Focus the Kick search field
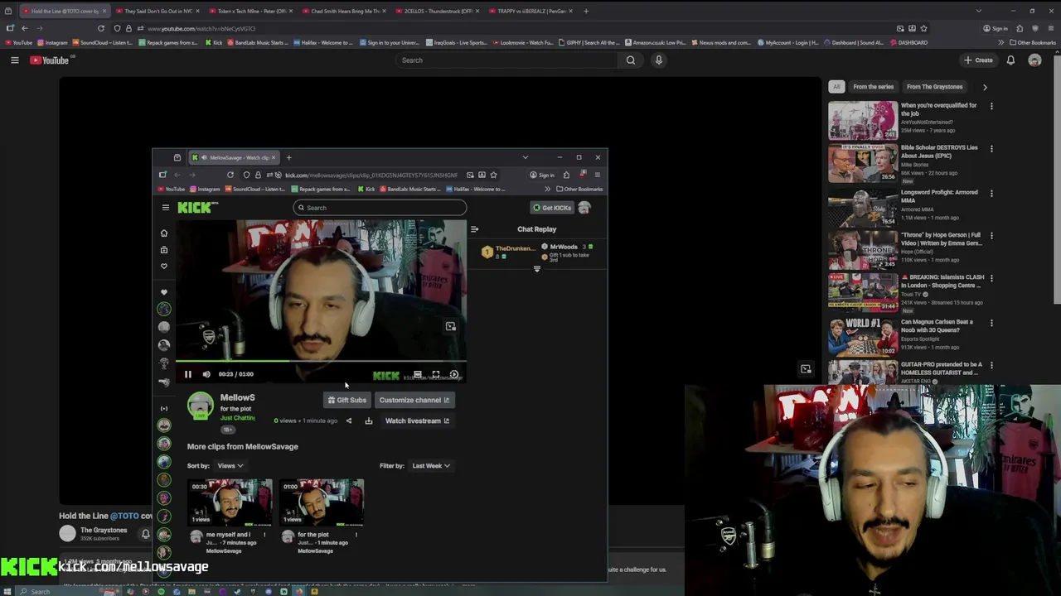 (x=380, y=208)
